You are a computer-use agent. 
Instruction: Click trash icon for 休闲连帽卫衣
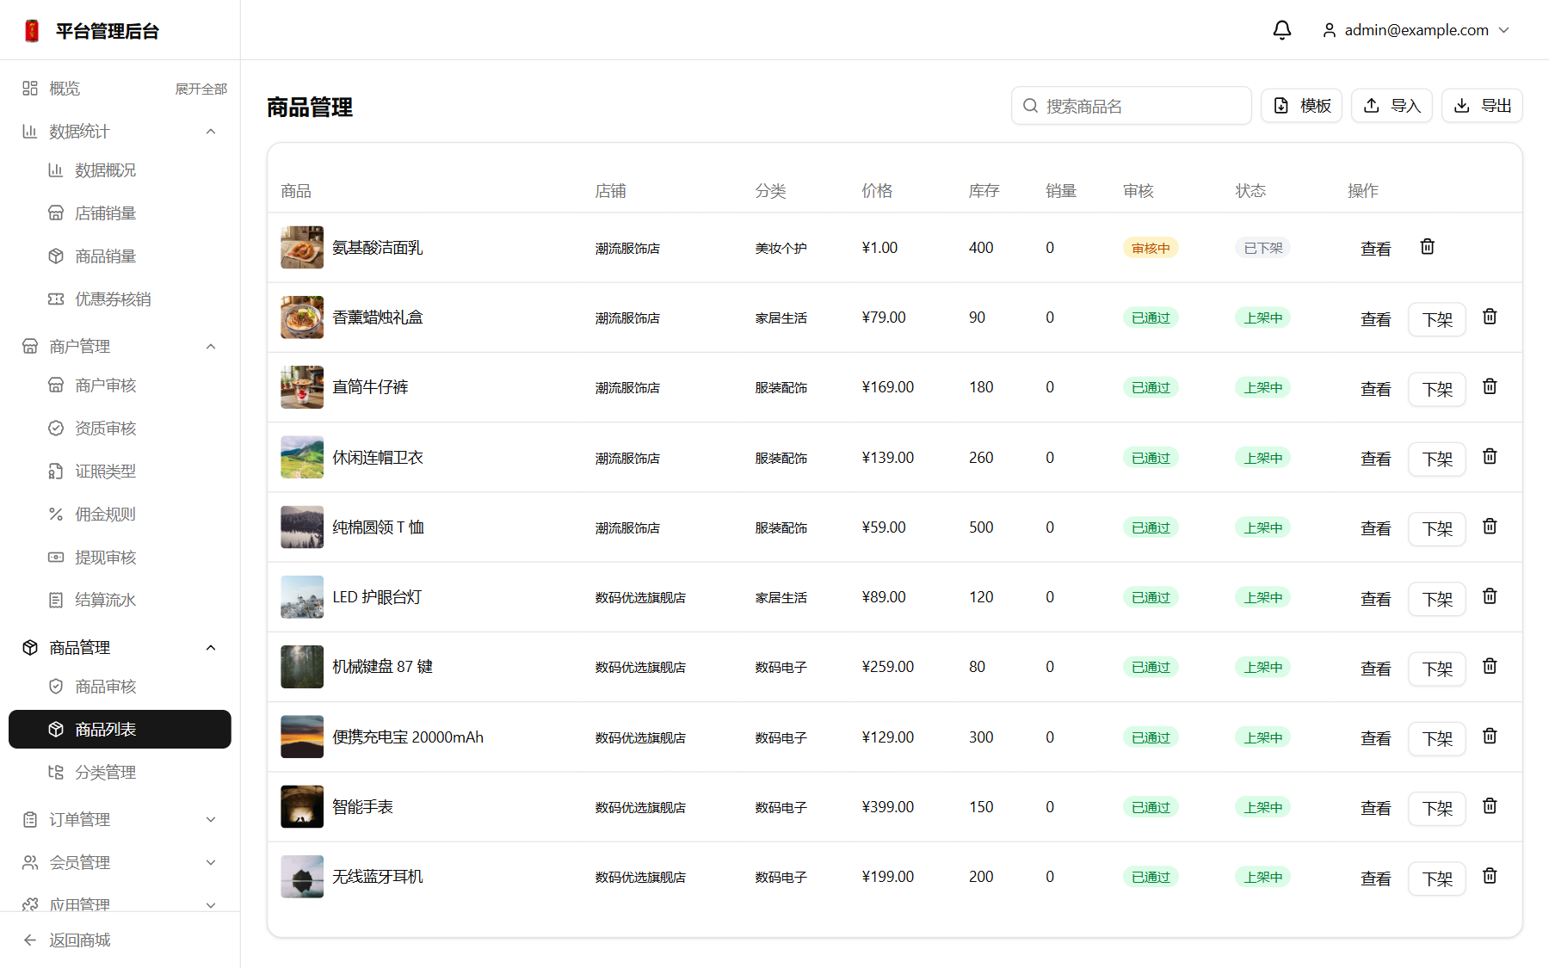[1490, 456]
